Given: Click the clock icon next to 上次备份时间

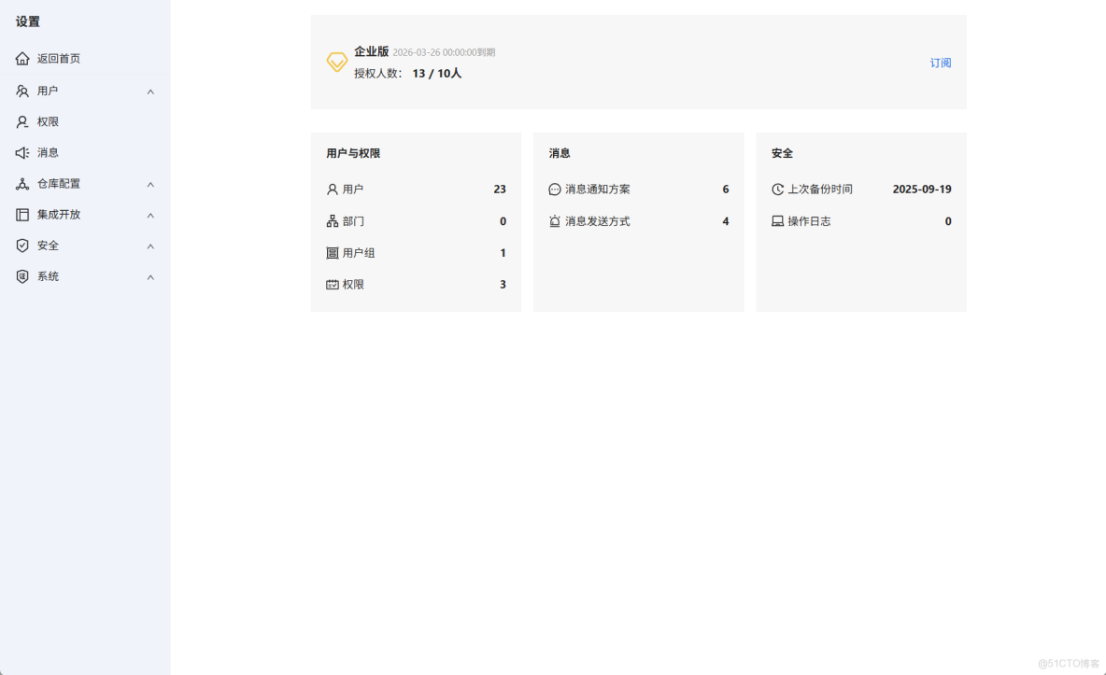Looking at the screenshot, I should coord(777,189).
